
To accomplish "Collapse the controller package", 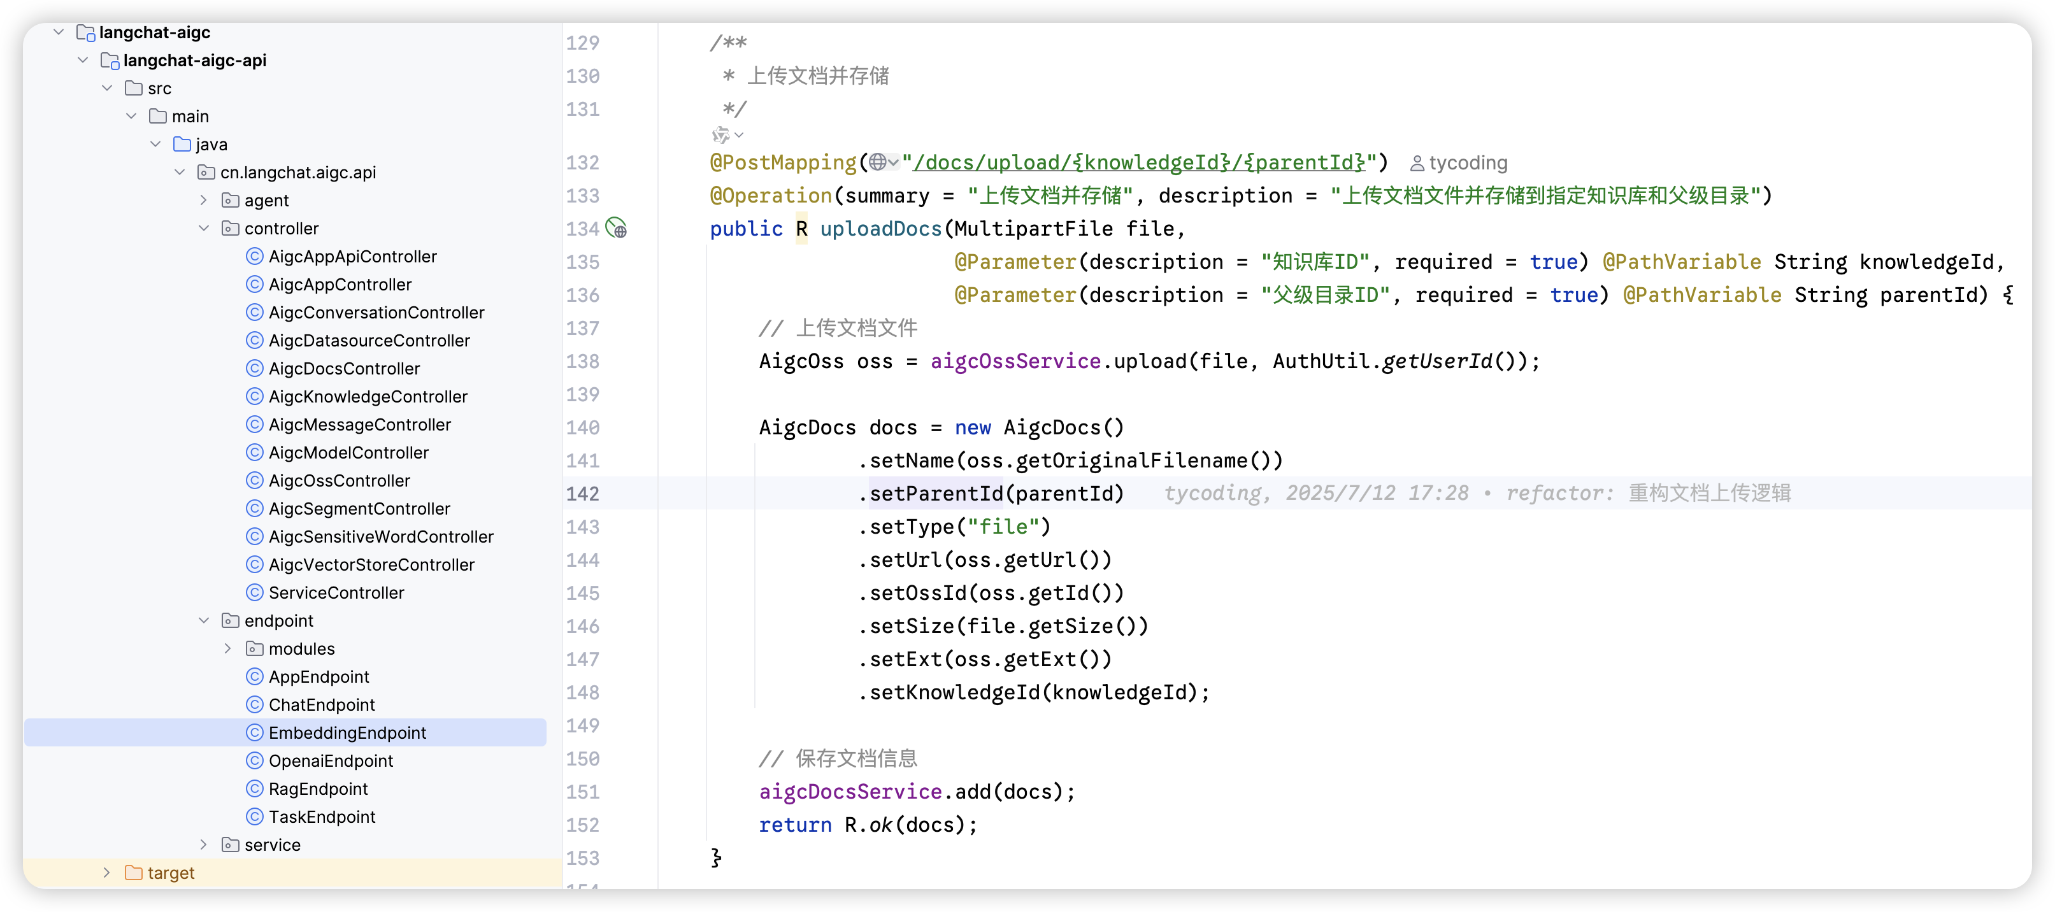I will [x=203, y=229].
